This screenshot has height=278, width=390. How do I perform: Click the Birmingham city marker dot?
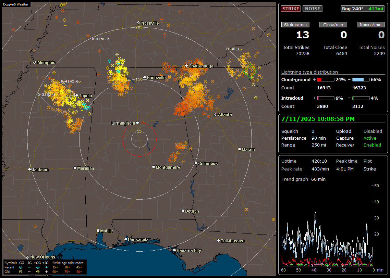tap(137, 123)
